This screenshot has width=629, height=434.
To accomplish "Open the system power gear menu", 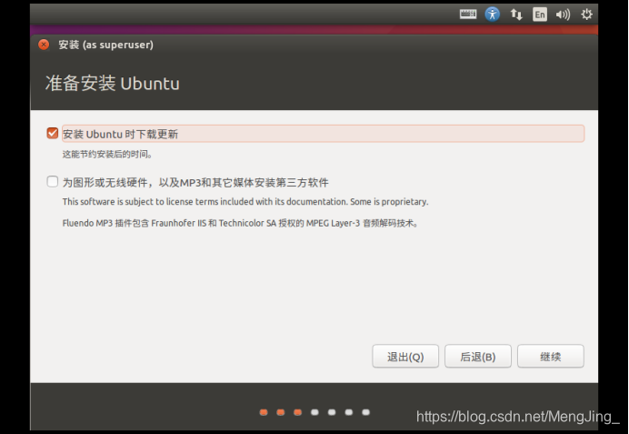I will pos(586,15).
